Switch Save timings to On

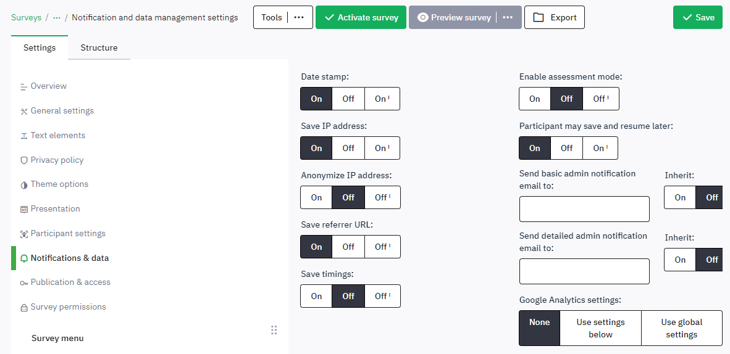[x=316, y=296]
